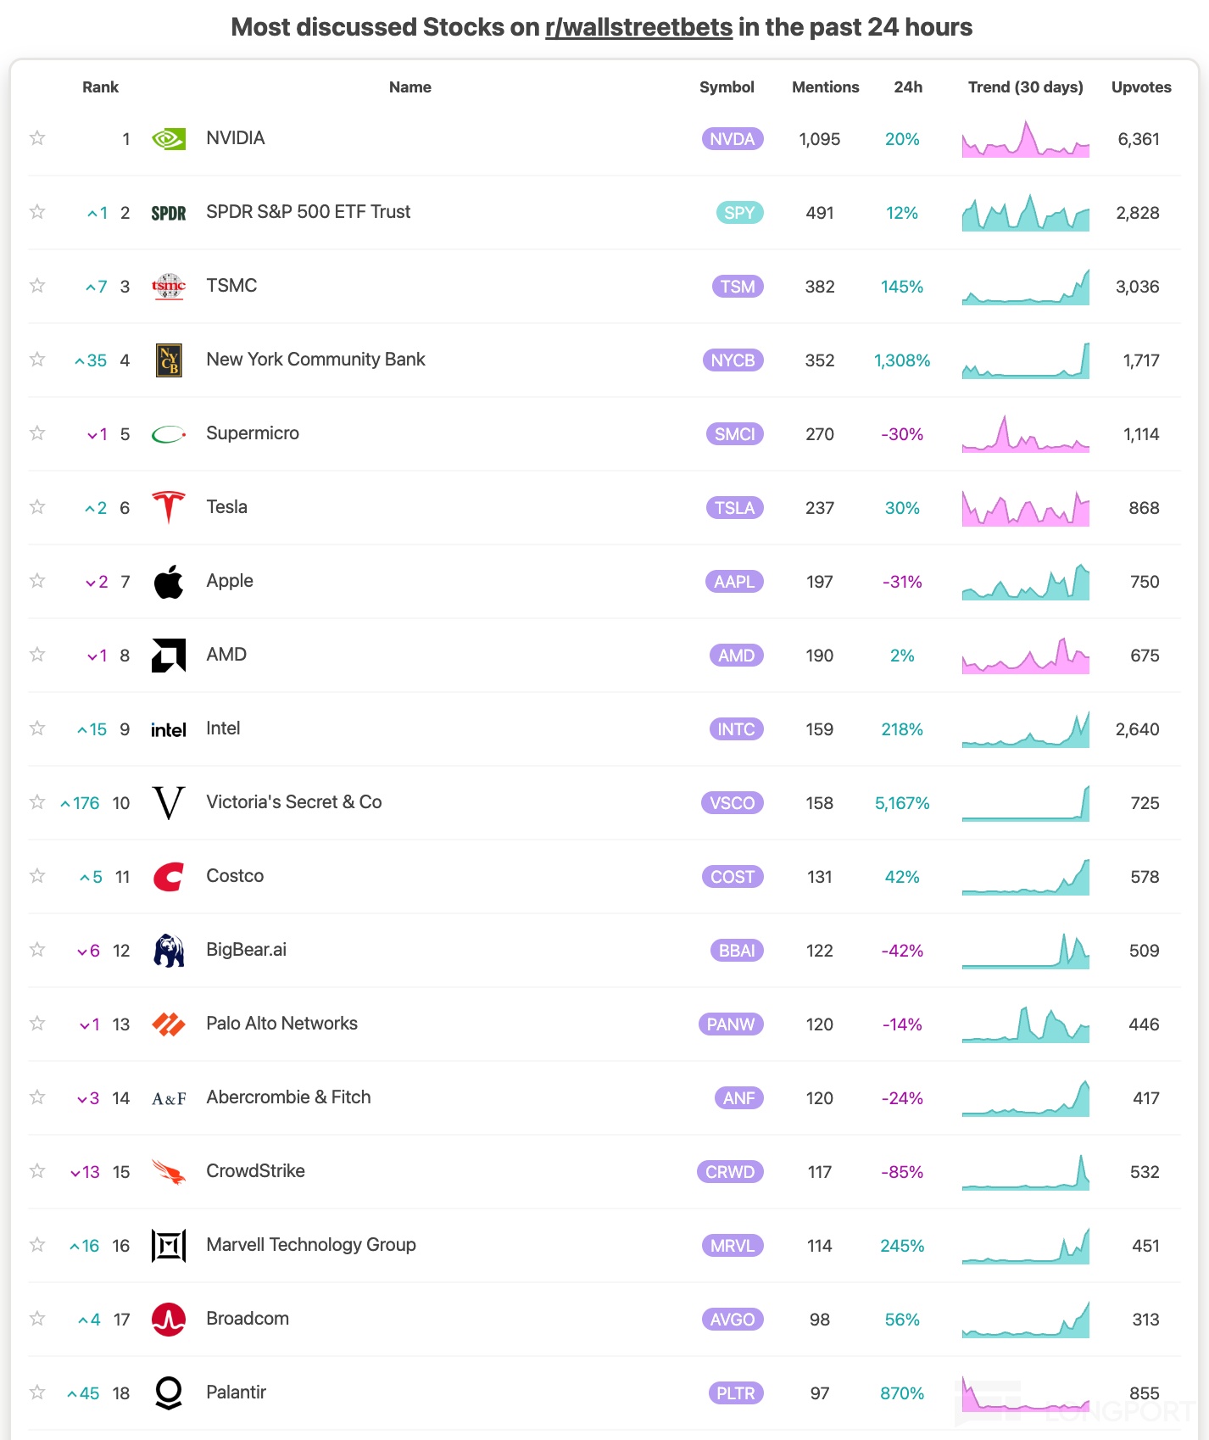Image resolution: width=1209 pixels, height=1440 pixels.
Task: Toggle the favorite star for Palantir
Action: [37, 1392]
